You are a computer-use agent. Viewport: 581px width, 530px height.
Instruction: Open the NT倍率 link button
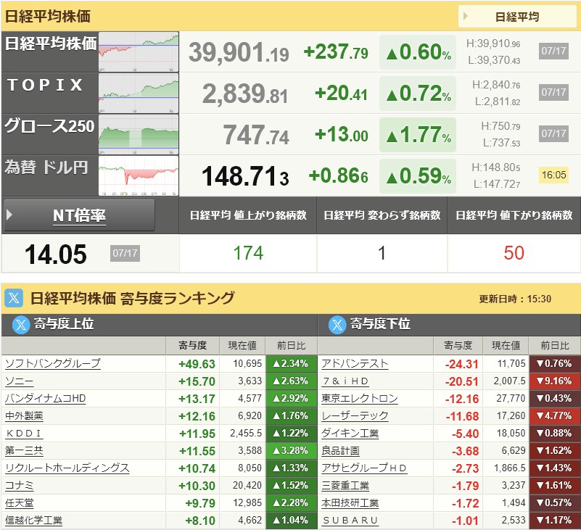tap(79, 215)
